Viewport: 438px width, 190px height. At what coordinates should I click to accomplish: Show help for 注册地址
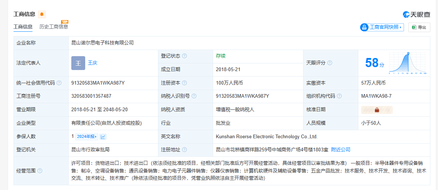tap(184, 150)
